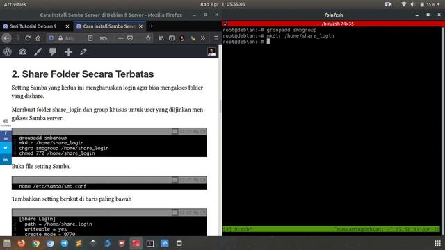Viewport: 445px width, 250px height.
Task: Open the WordPress dashboard gauge icon
Action: click(23, 51)
